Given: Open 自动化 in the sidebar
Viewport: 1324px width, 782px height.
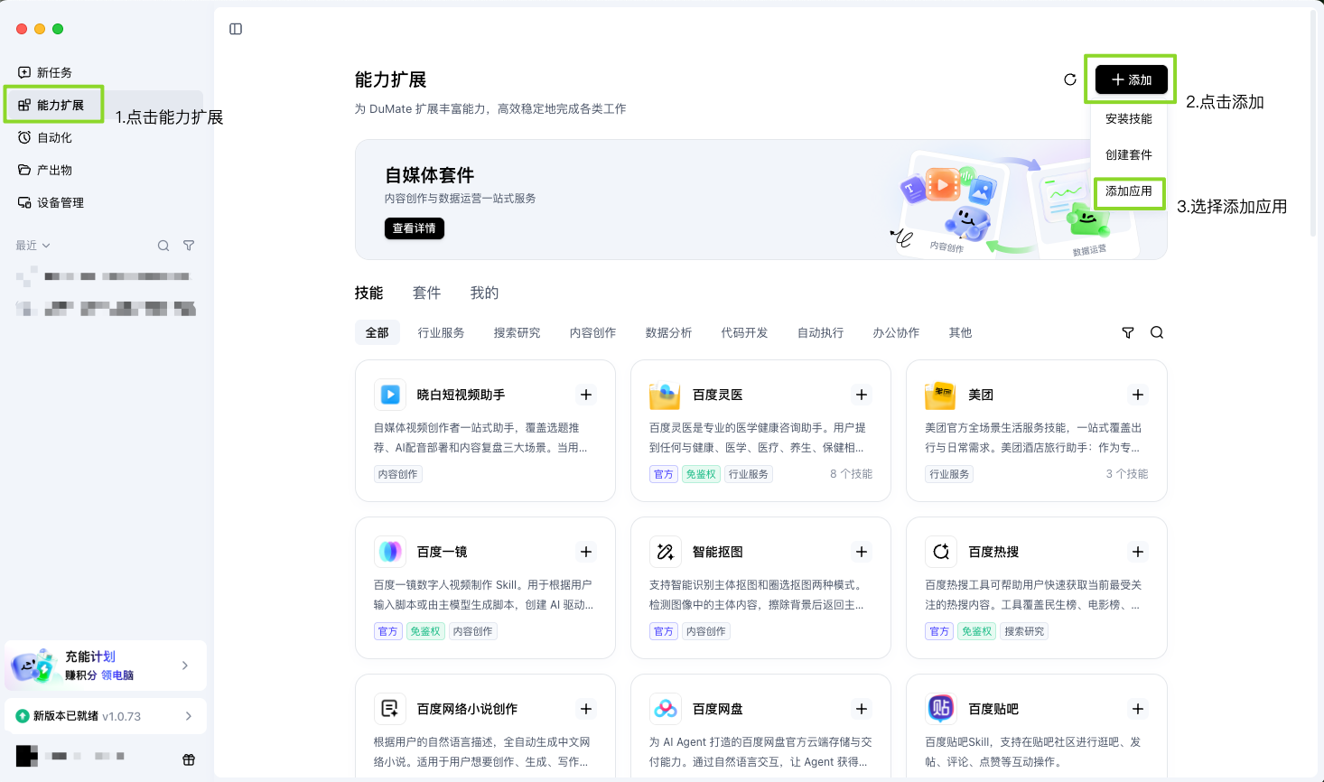Looking at the screenshot, I should pos(104,137).
